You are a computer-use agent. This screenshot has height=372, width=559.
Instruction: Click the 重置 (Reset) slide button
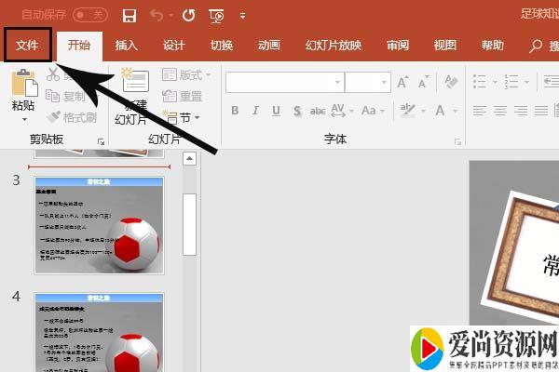coord(183,96)
